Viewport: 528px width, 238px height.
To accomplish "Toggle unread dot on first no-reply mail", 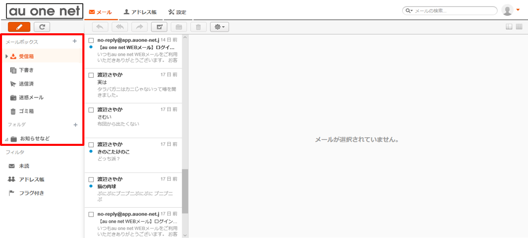I will pos(91,47).
